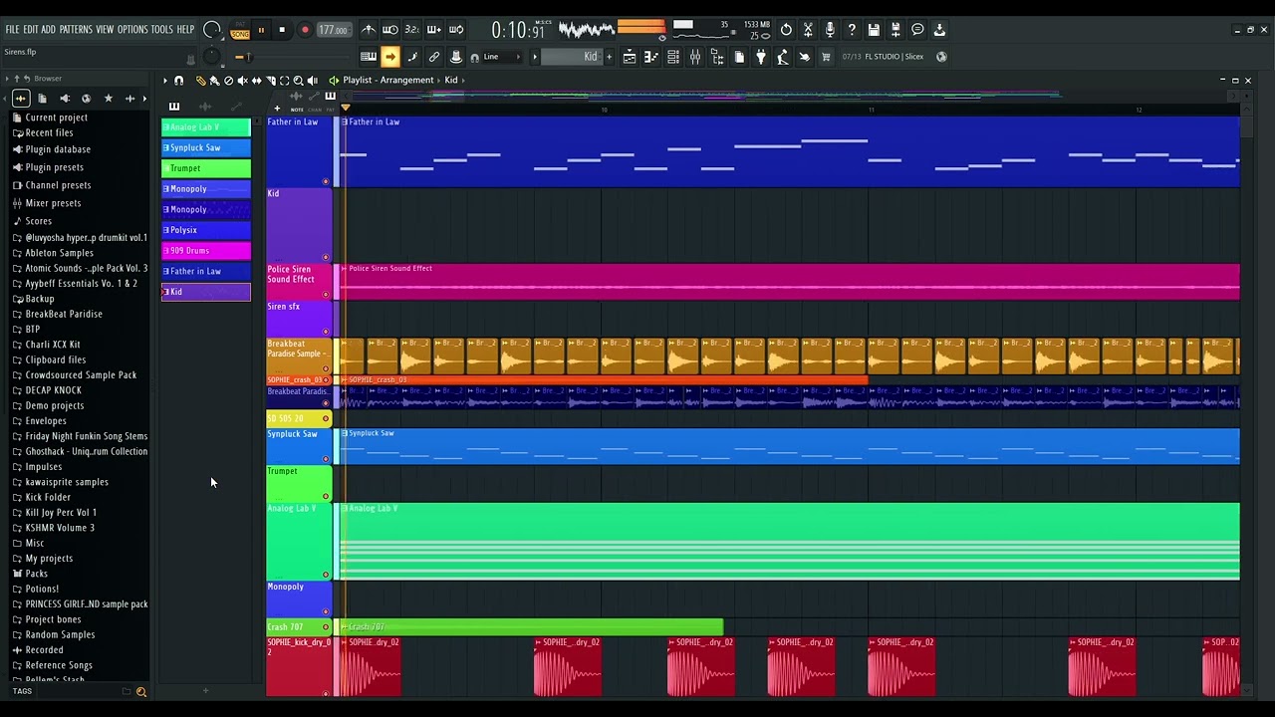The width and height of the screenshot is (1275, 717).
Task: Expand the Reference Songs folder
Action: point(59,665)
